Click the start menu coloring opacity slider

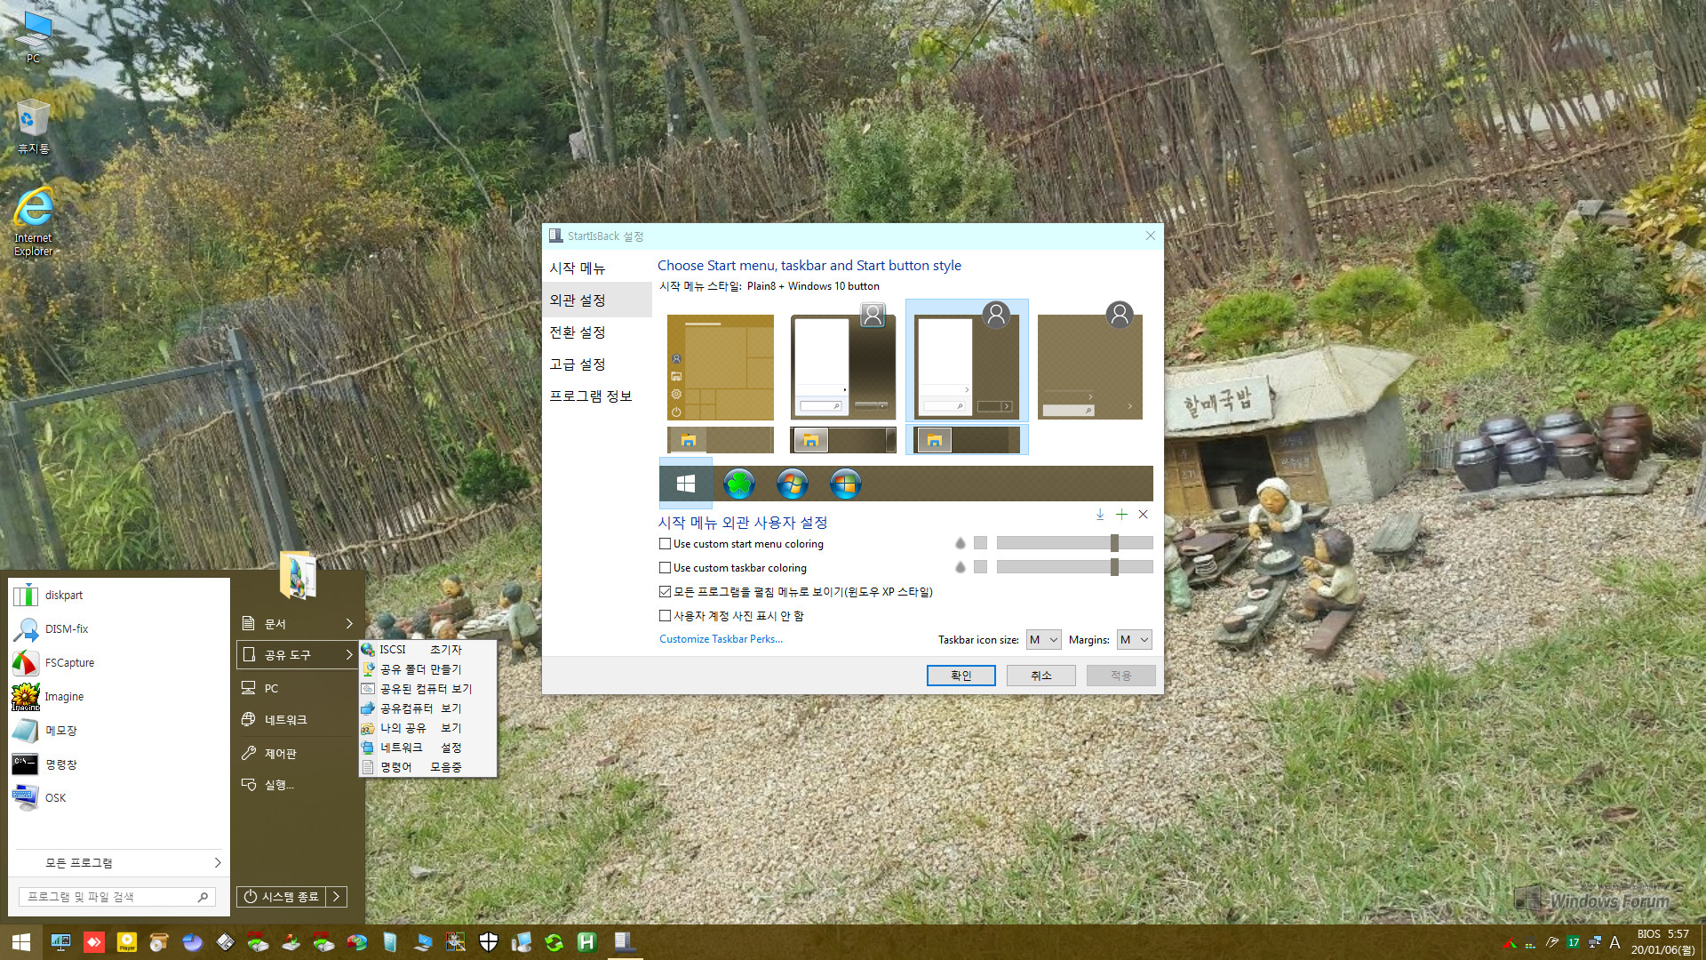click(x=1074, y=543)
